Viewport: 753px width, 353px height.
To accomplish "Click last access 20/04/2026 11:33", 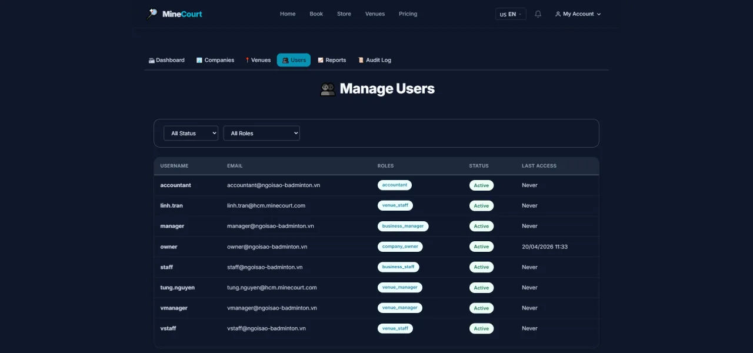I will 545,247.
